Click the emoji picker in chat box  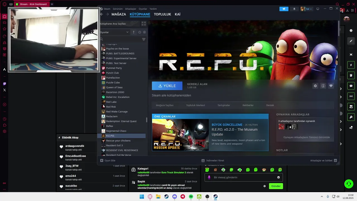tap(278, 178)
